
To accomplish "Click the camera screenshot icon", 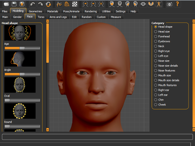I will [169, 4].
